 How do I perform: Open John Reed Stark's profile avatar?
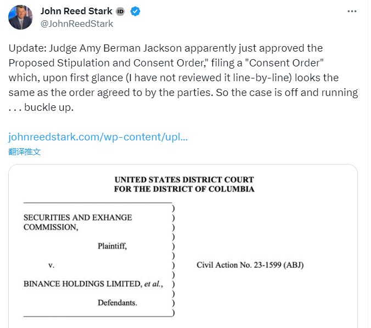(20, 17)
